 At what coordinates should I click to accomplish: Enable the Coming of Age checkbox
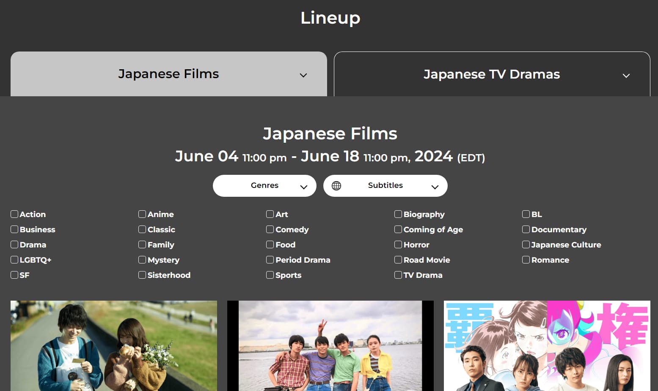click(398, 229)
